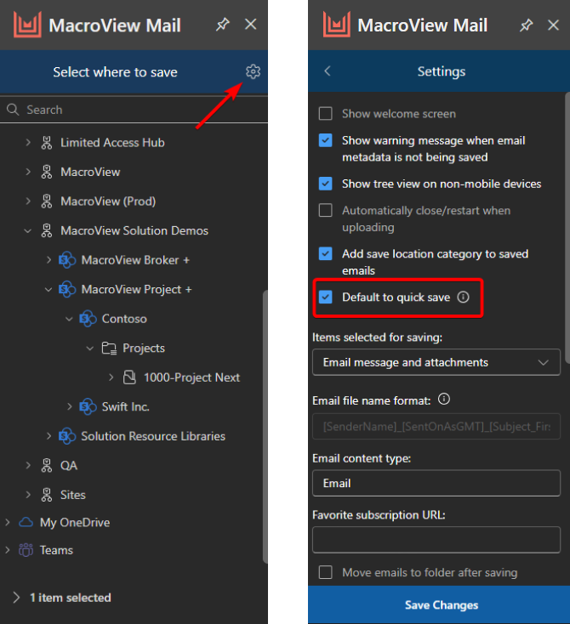Open settings via the gear icon
Viewport: 570px width, 624px height.
(253, 71)
